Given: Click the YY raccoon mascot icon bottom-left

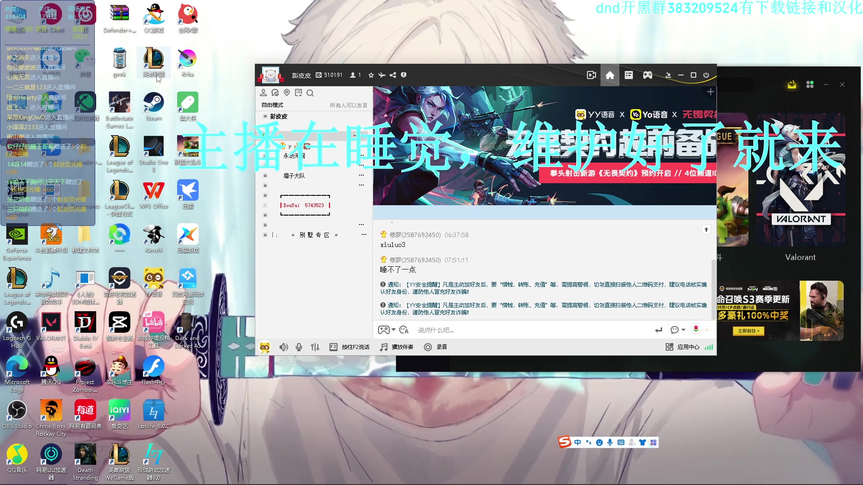Looking at the screenshot, I should point(265,347).
